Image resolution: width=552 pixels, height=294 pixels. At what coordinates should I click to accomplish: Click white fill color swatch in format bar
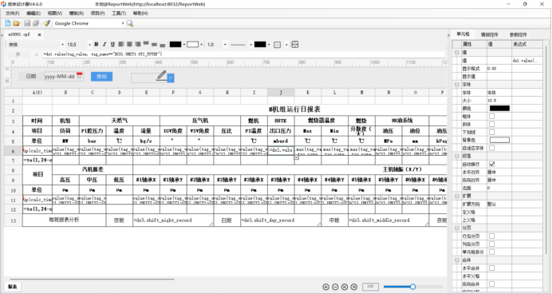[192, 45]
